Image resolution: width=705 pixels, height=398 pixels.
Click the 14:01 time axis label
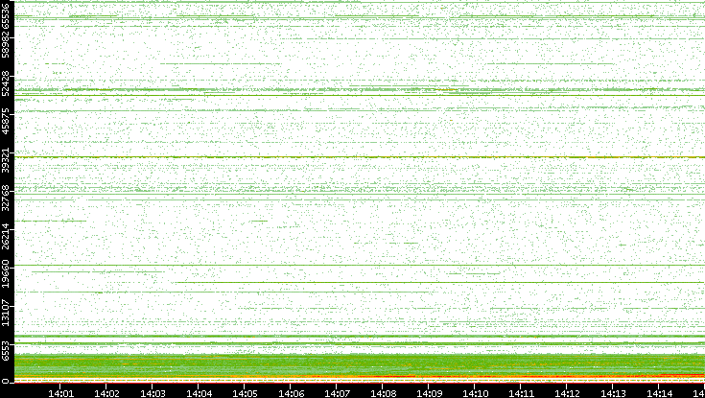pyautogui.click(x=60, y=393)
